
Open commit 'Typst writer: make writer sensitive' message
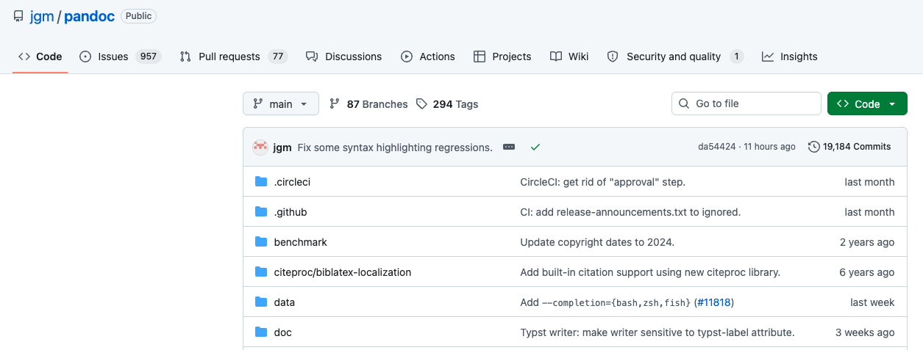tap(657, 332)
